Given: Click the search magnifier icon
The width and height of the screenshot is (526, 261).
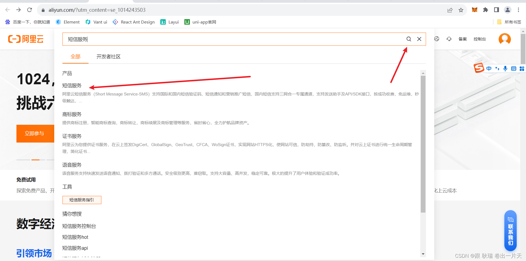Looking at the screenshot, I should point(409,39).
